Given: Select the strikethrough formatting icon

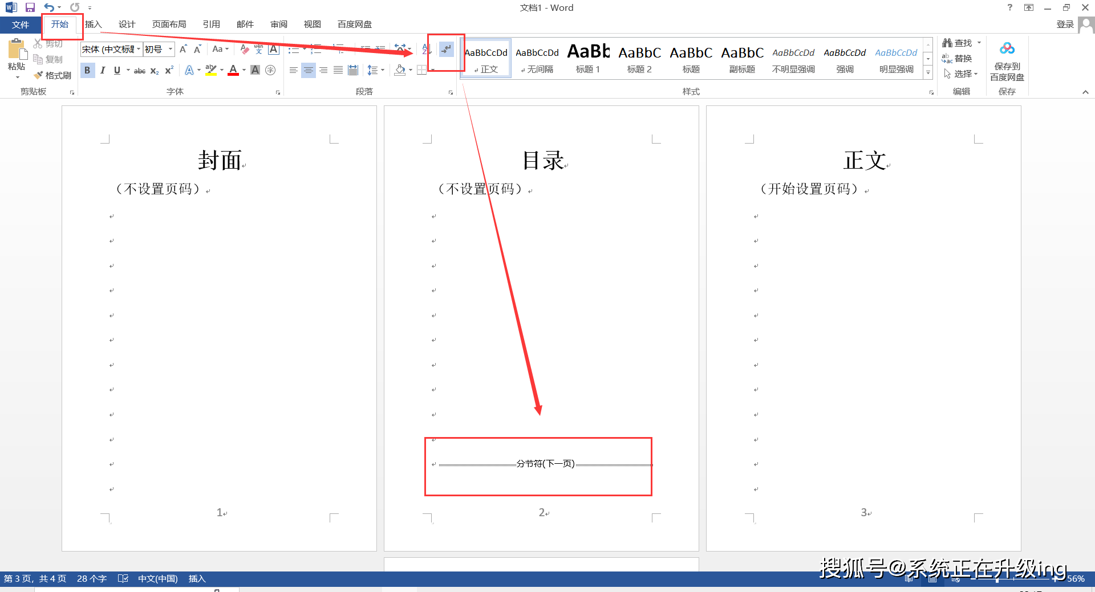Looking at the screenshot, I should click(139, 70).
